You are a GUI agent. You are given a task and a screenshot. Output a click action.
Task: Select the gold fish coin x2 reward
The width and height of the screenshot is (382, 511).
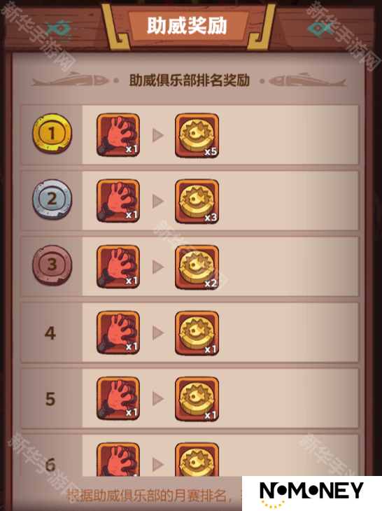point(197,267)
